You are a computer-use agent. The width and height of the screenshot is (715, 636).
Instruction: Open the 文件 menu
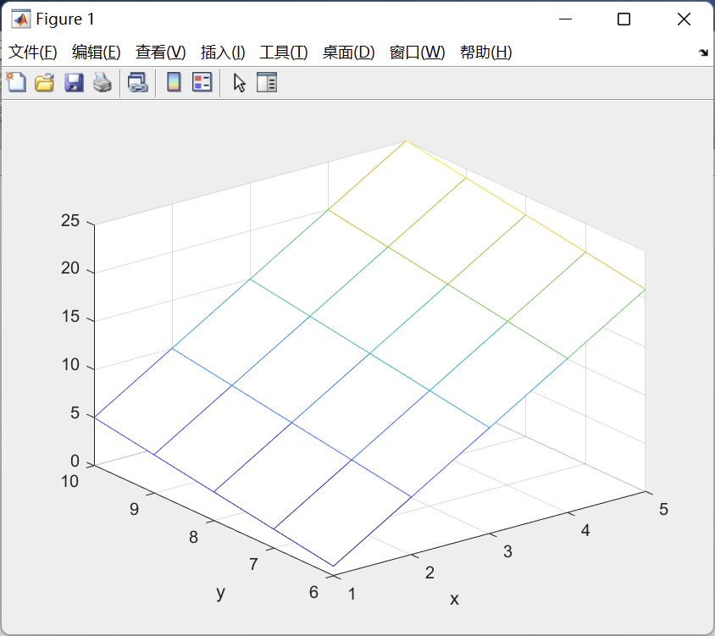32,52
